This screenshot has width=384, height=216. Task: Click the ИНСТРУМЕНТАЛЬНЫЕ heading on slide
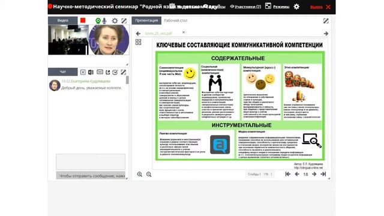point(241,125)
